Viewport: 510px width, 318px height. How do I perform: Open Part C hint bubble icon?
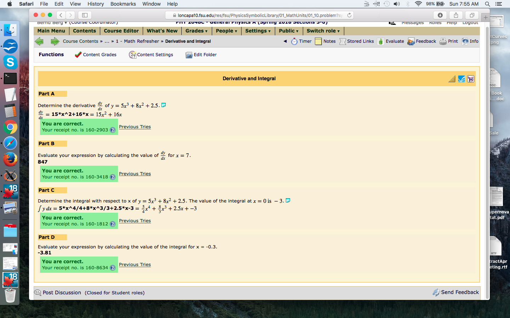[x=288, y=200]
